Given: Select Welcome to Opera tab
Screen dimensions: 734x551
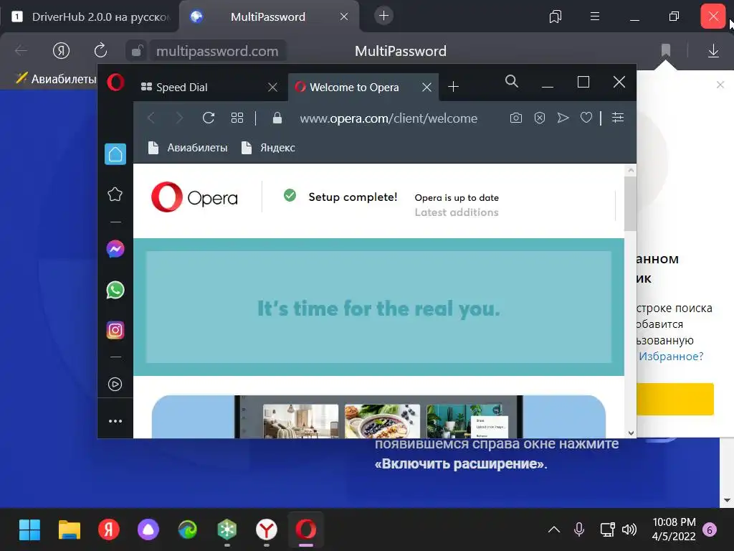Looking at the screenshot, I should tap(363, 87).
